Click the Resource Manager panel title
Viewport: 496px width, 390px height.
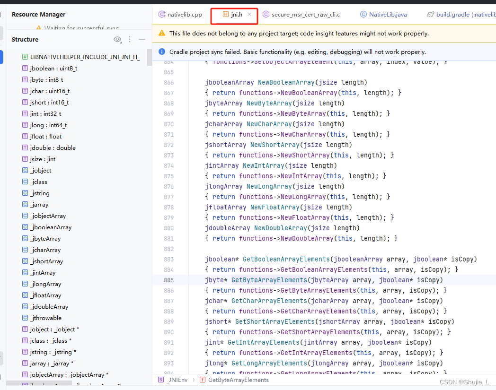point(39,15)
